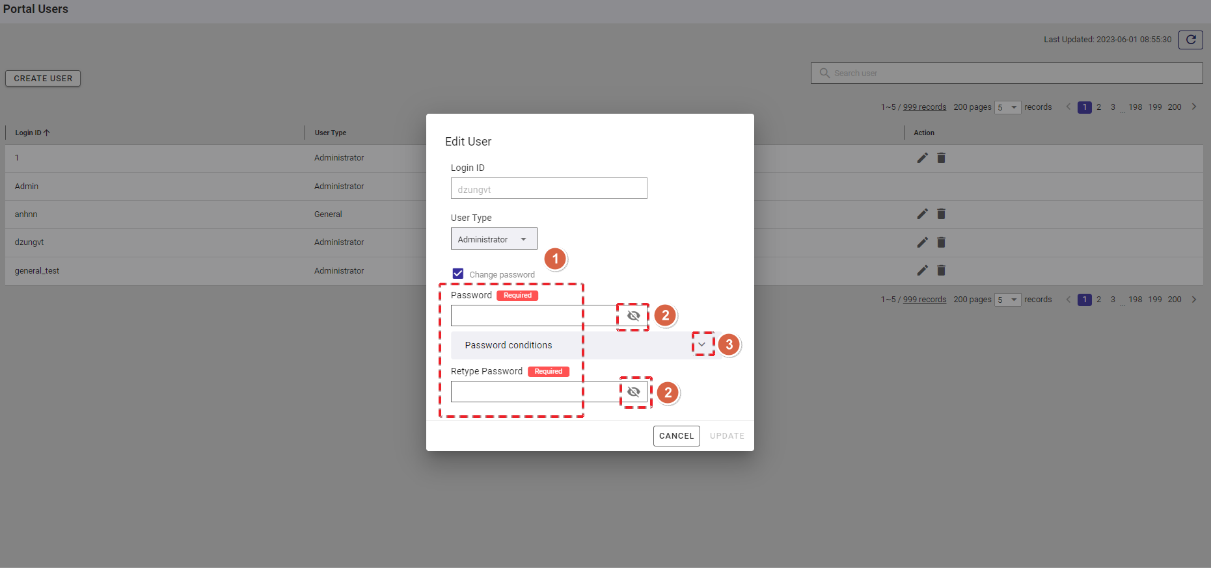Click the edit pencil for general_test
The image size is (1211, 568).
pyautogui.click(x=922, y=270)
